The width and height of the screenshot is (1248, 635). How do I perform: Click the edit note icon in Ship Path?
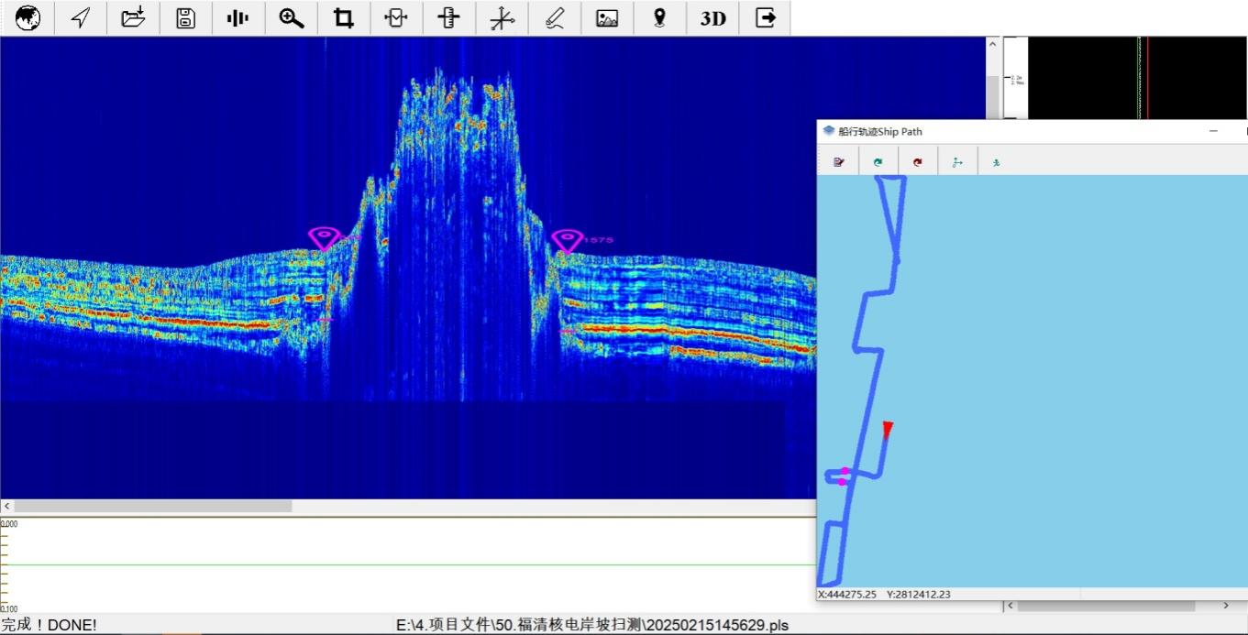[x=838, y=162]
